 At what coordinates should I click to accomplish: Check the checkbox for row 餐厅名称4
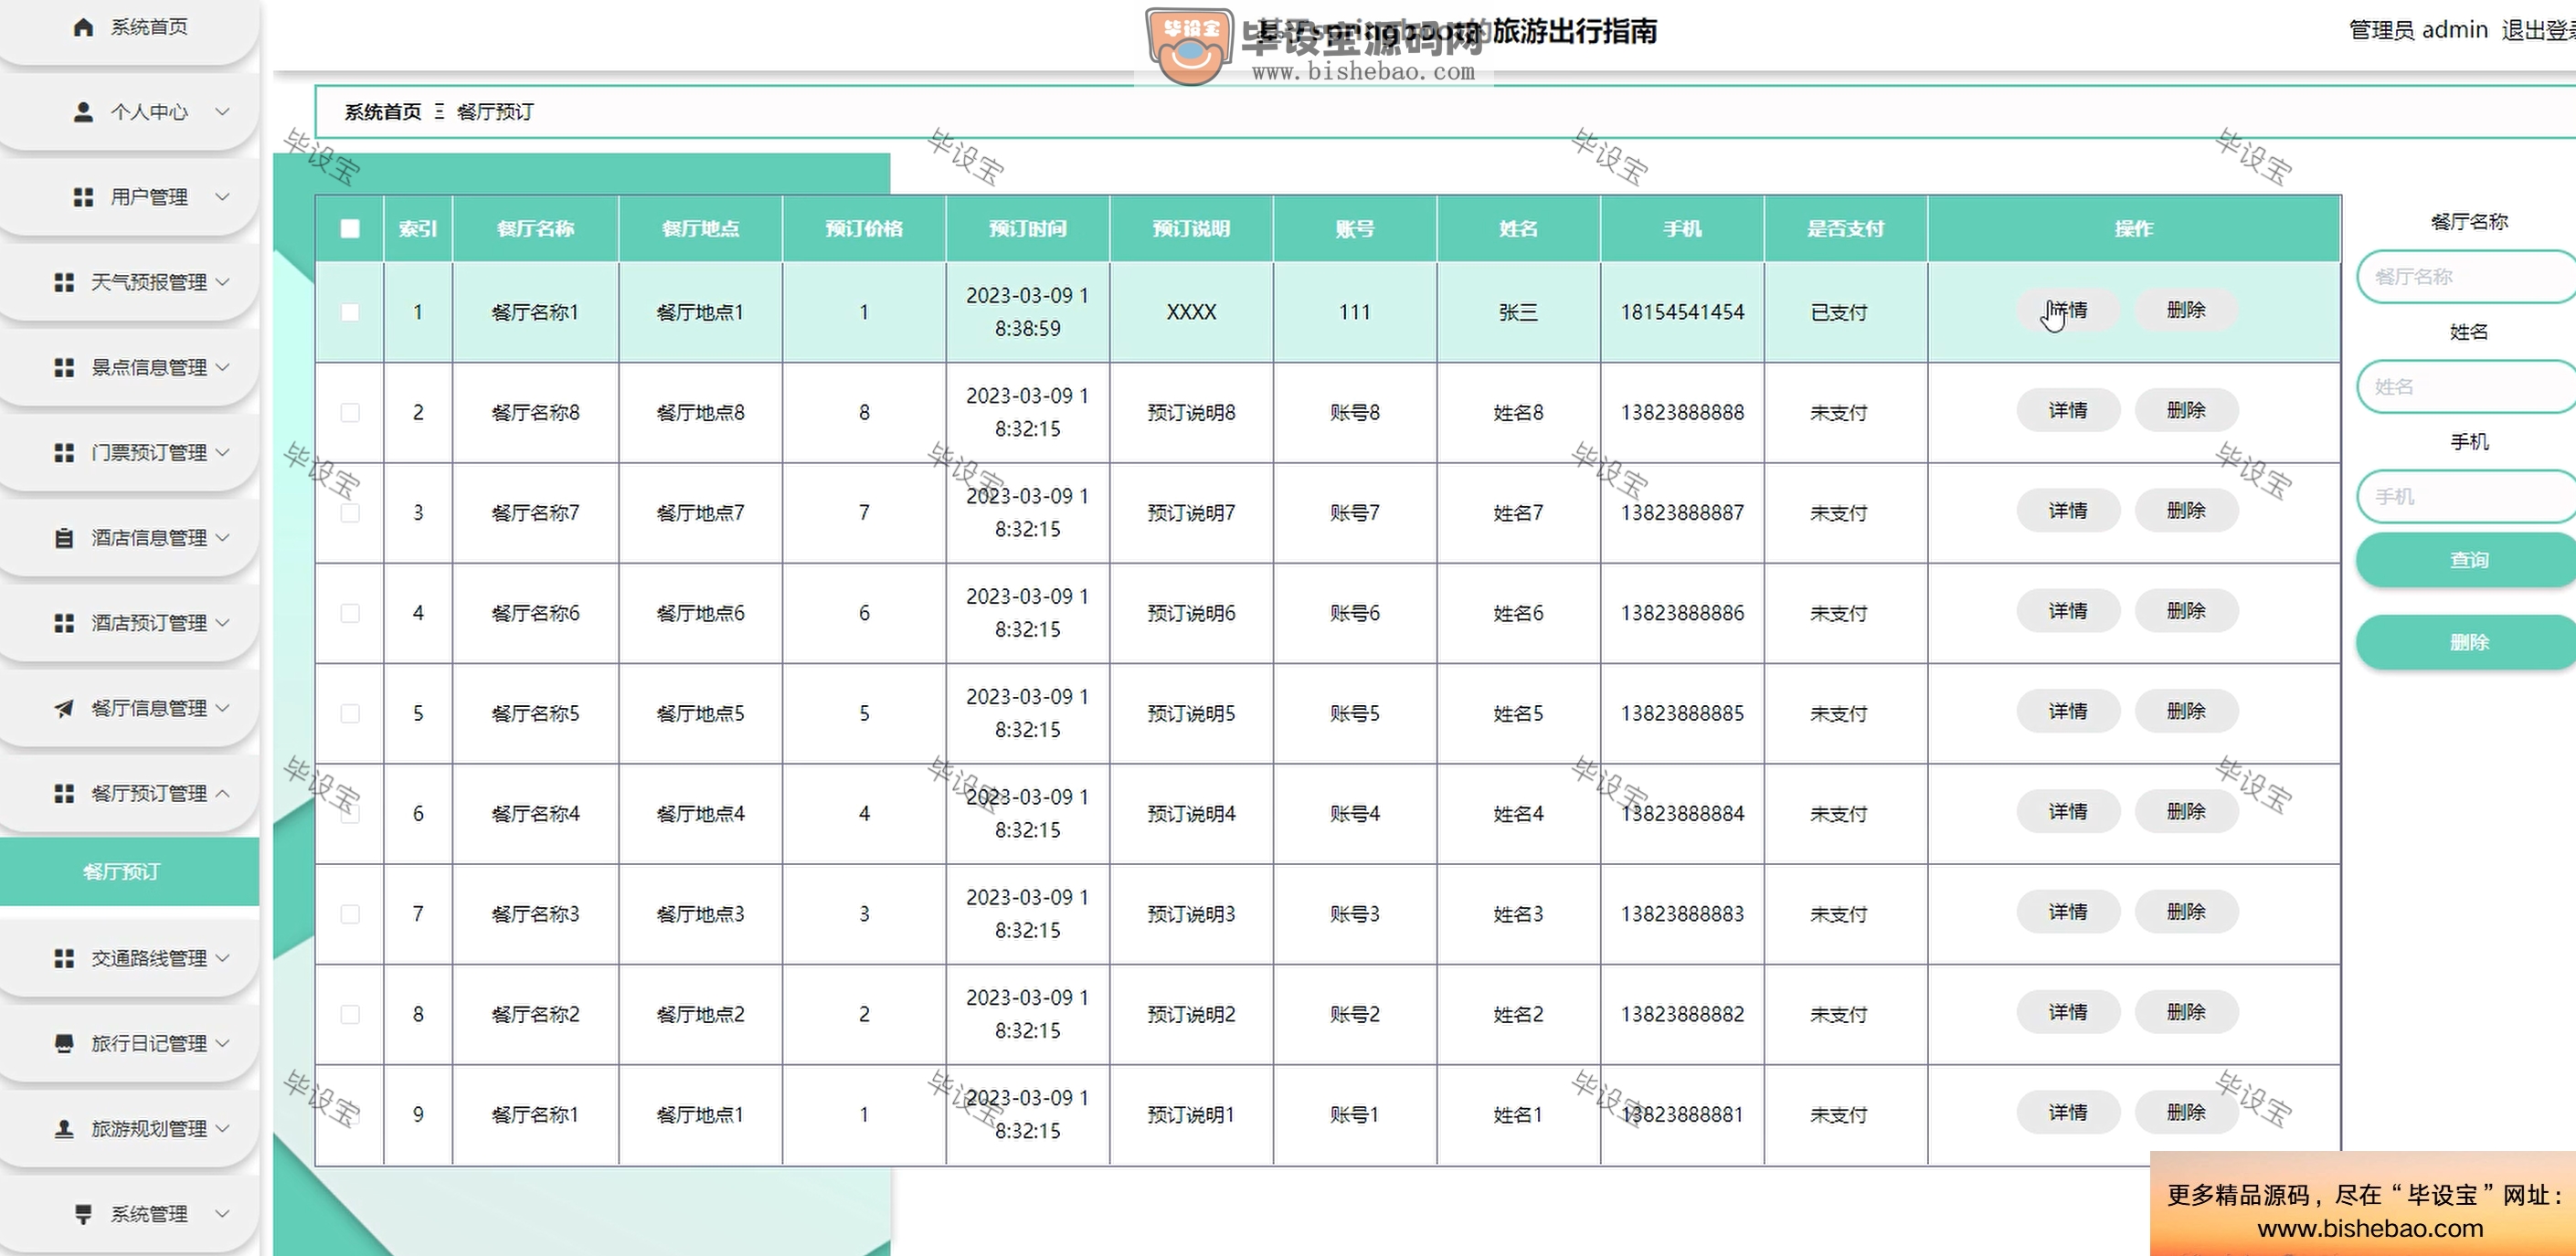350,813
